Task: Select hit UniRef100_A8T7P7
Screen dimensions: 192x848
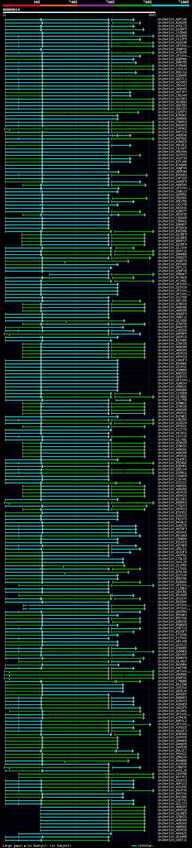Action: (x=172, y=92)
